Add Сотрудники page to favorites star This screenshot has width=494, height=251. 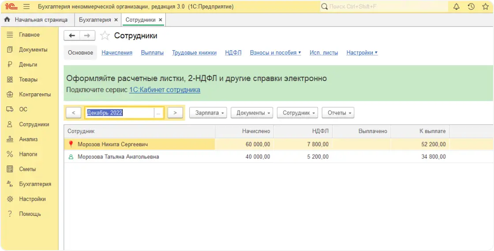(105, 36)
